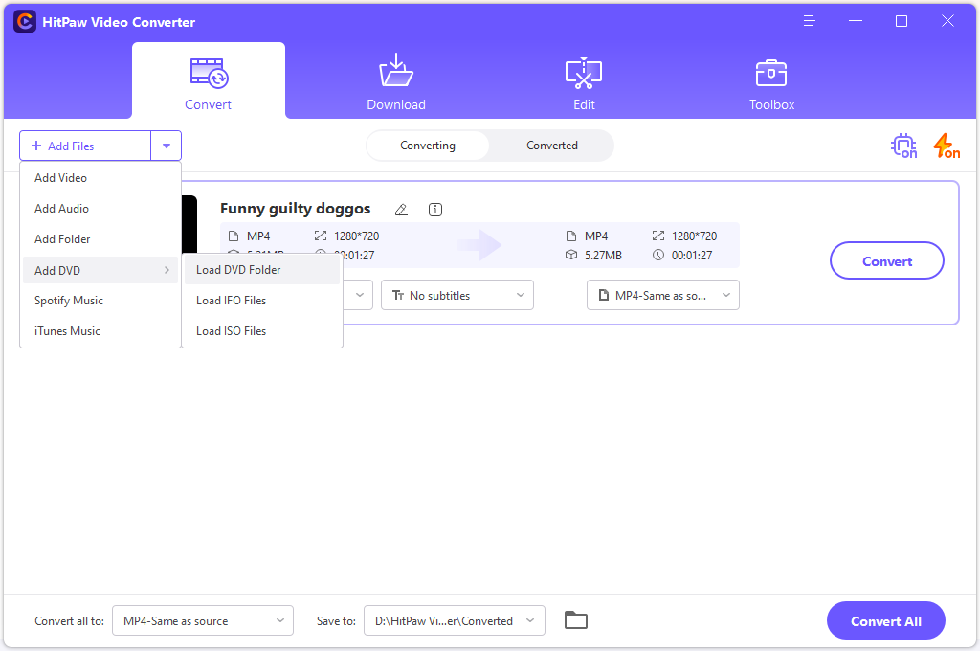Click the Download tab folder icon
Screen dimensions: 980x651
[x=396, y=71]
